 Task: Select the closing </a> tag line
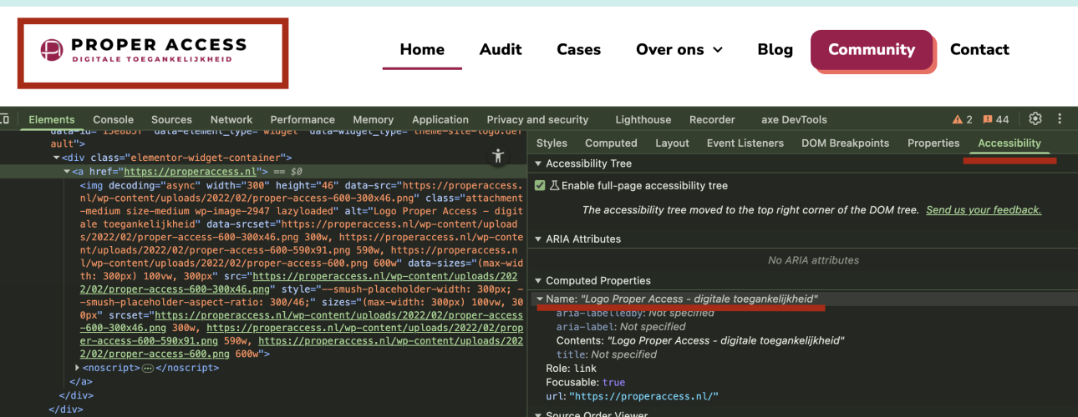tap(81, 381)
